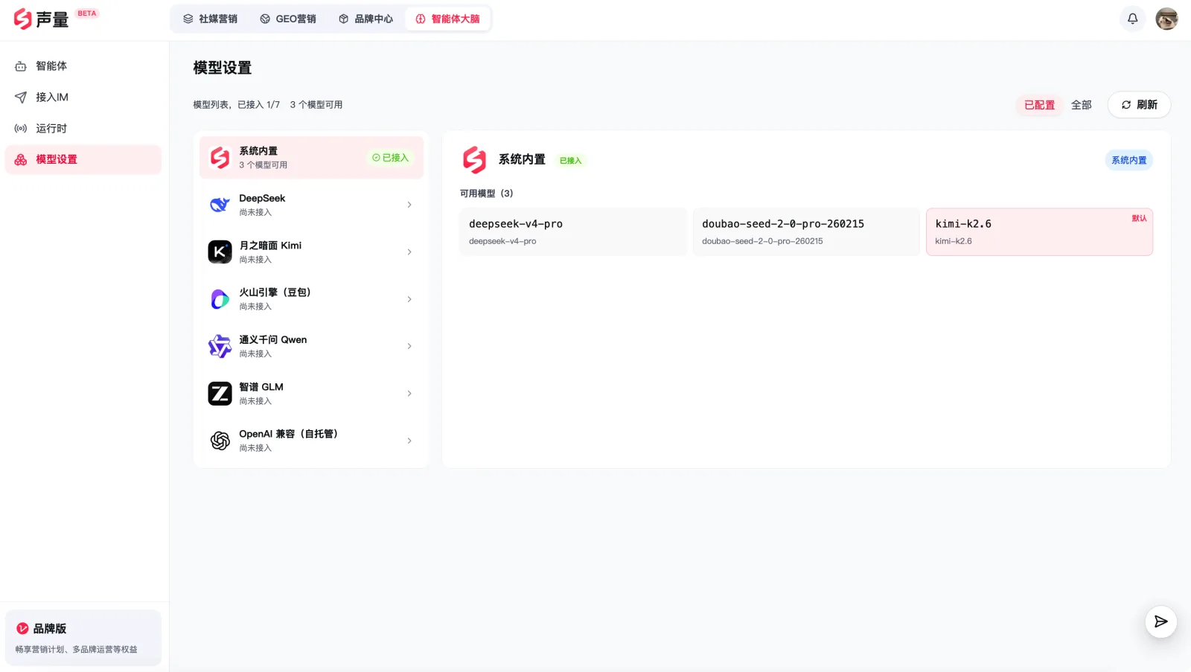Image resolution: width=1191 pixels, height=672 pixels.
Task: Click the DeepSeek whale icon
Action: 220,205
